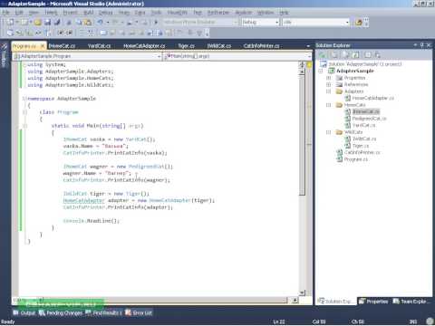Image resolution: width=435 pixels, height=326 pixels.
Task: Switch to the Team Explorer tab
Action: (x=411, y=302)
